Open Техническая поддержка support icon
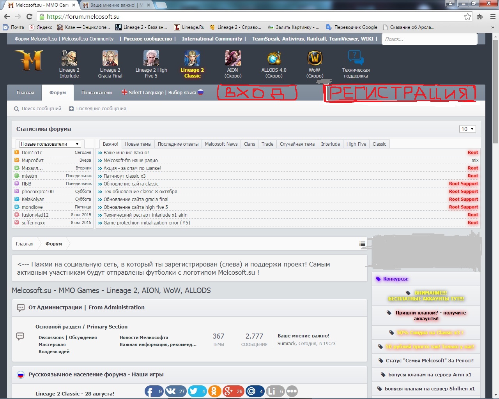The image size is (499, 399). [356, 58]
